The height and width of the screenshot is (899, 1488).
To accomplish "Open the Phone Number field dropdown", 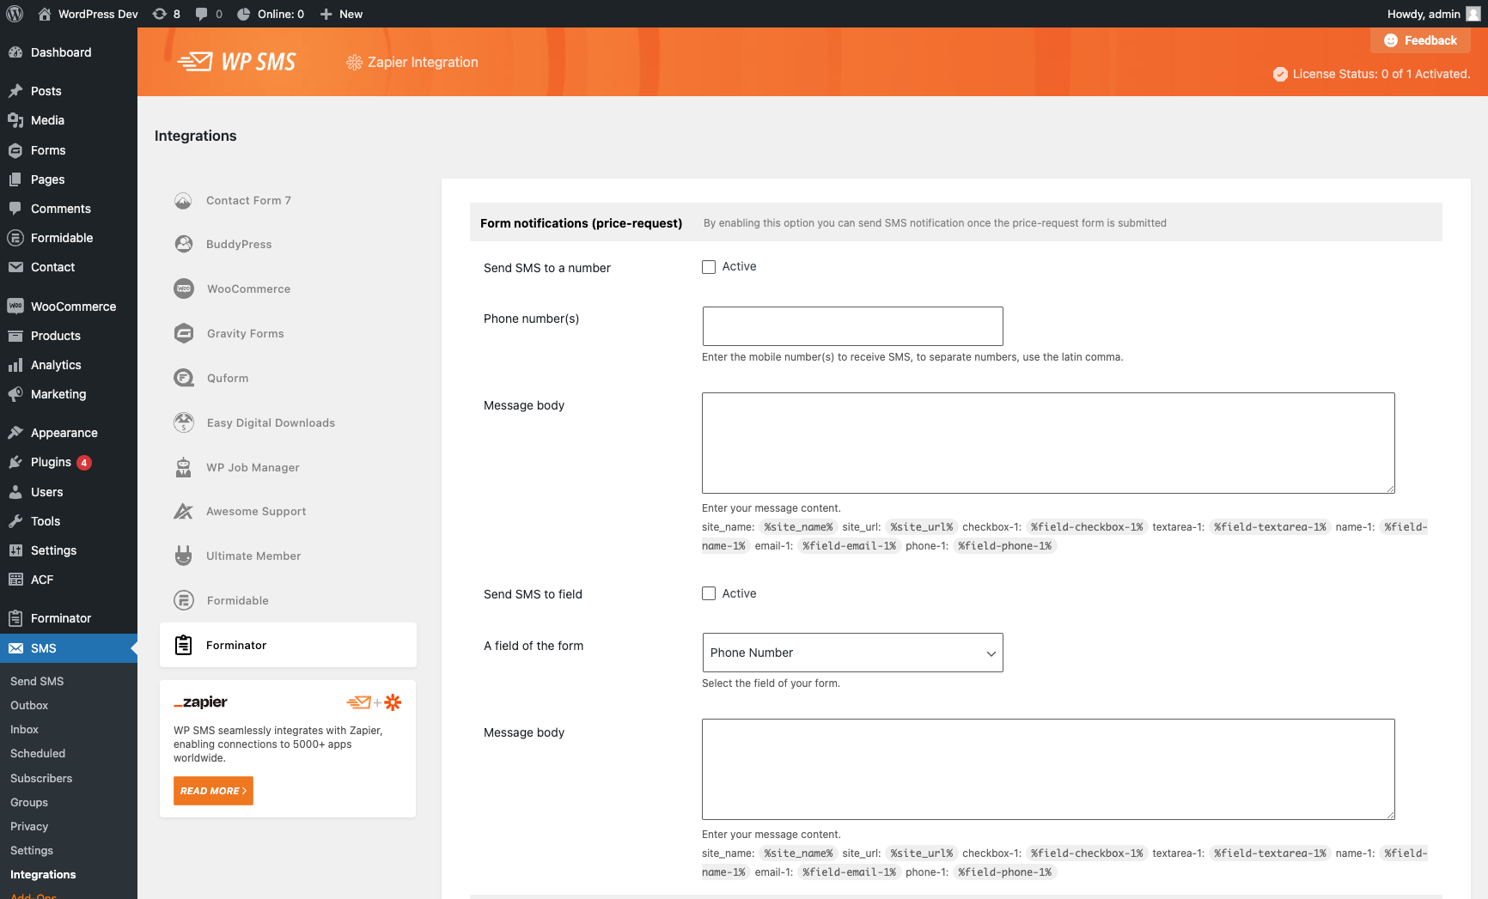I will [852, 653].
